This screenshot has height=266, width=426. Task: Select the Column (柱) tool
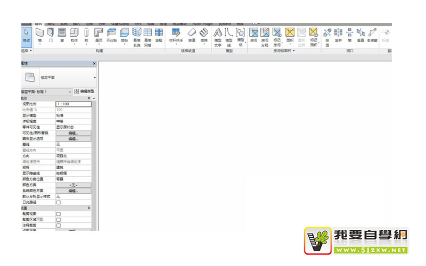[x=86, y=35]
